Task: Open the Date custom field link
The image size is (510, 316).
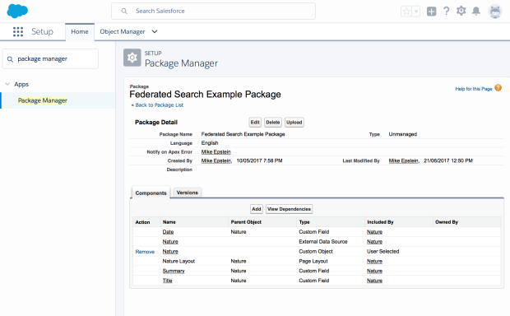Action: click(x=168, y=232)
